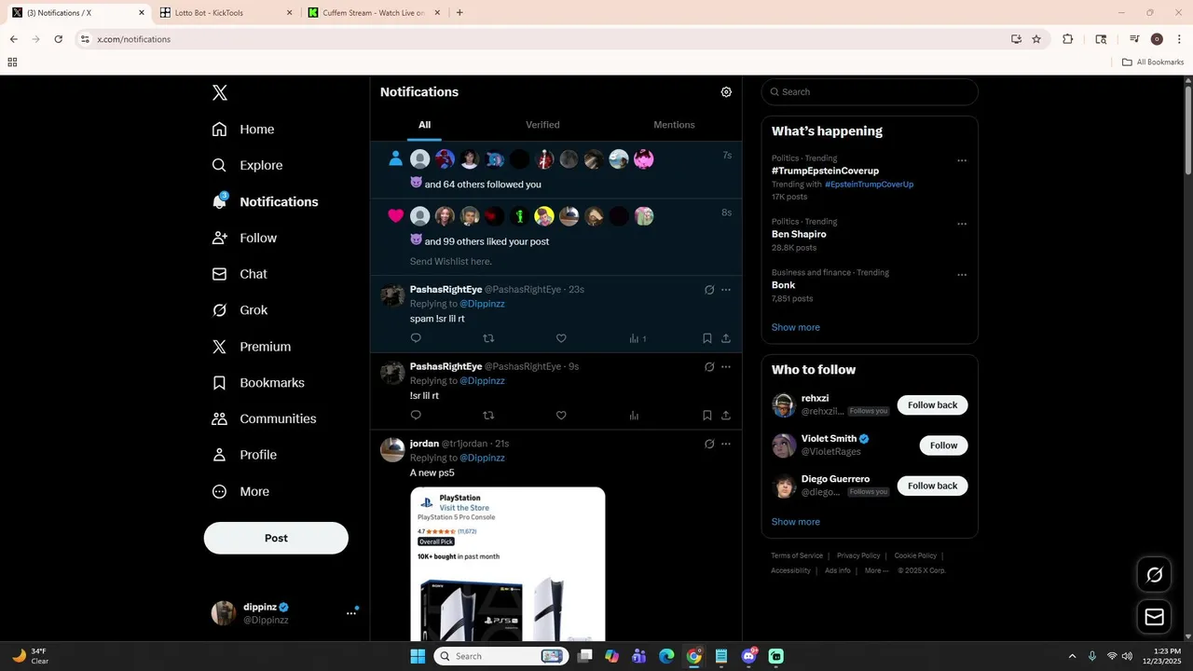This screenshot has width=1193, height=671.
Task: Switch to the Lotto Bot - KickTools tab
Action: (x=226, y=13)
